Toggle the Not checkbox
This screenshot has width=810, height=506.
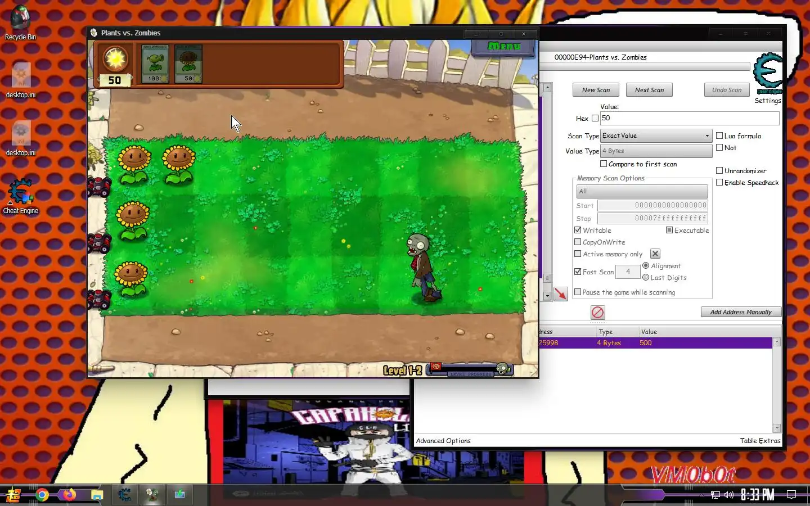click(719, 147)
